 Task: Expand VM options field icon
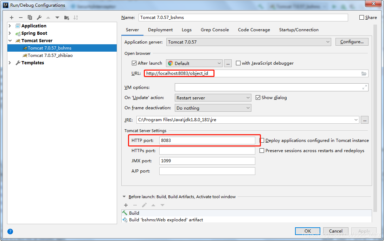365,87
